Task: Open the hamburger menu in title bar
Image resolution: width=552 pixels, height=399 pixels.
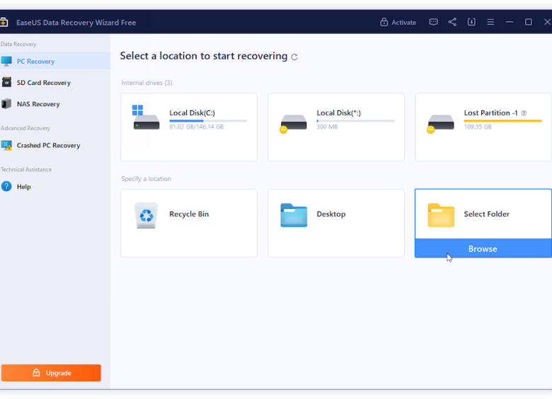Action: 490,22
